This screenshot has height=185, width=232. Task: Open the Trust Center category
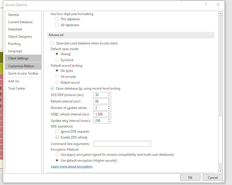point(23,88)
